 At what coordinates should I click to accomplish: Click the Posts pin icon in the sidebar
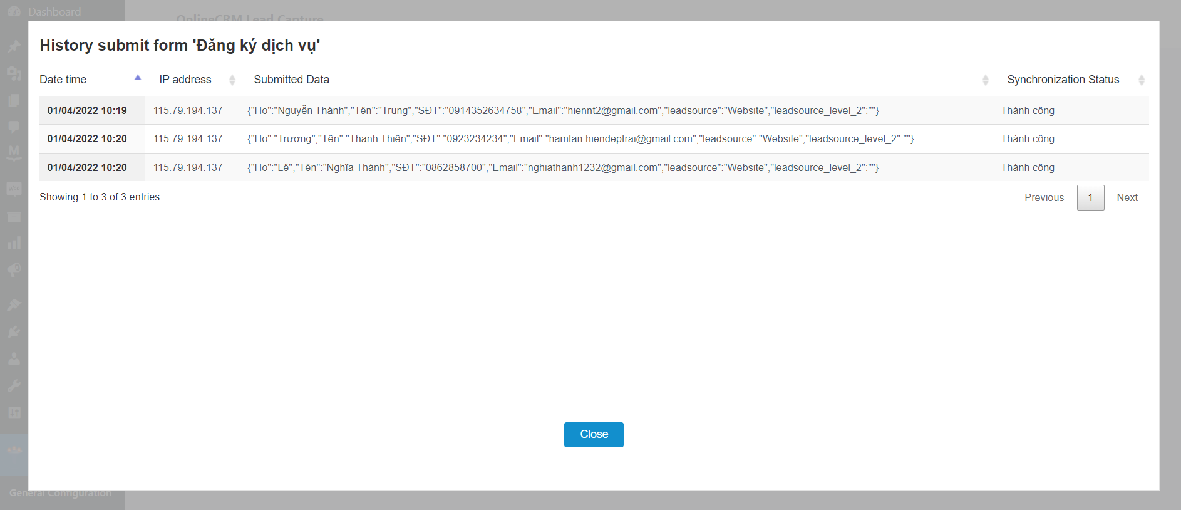pyautogui.click(x=14, y=46)
